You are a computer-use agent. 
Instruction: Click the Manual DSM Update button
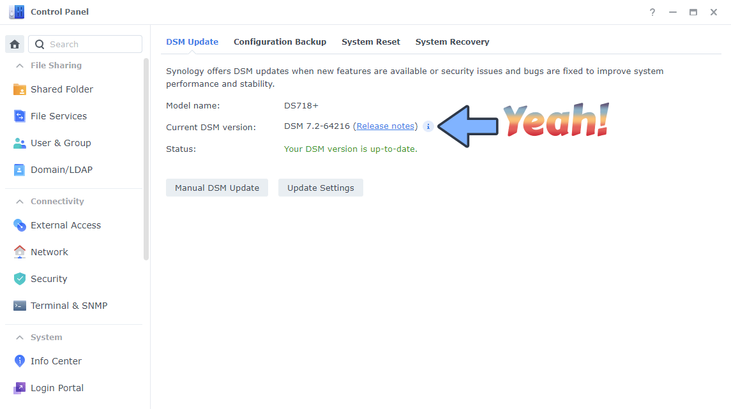[x=217, y=188]
